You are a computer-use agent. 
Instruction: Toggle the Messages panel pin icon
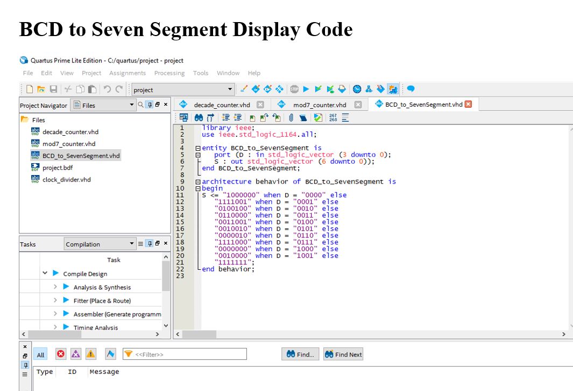point(25,365)
